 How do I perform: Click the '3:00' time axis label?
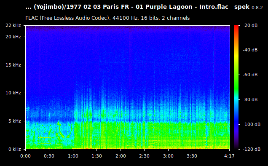(x=169, y=156)
